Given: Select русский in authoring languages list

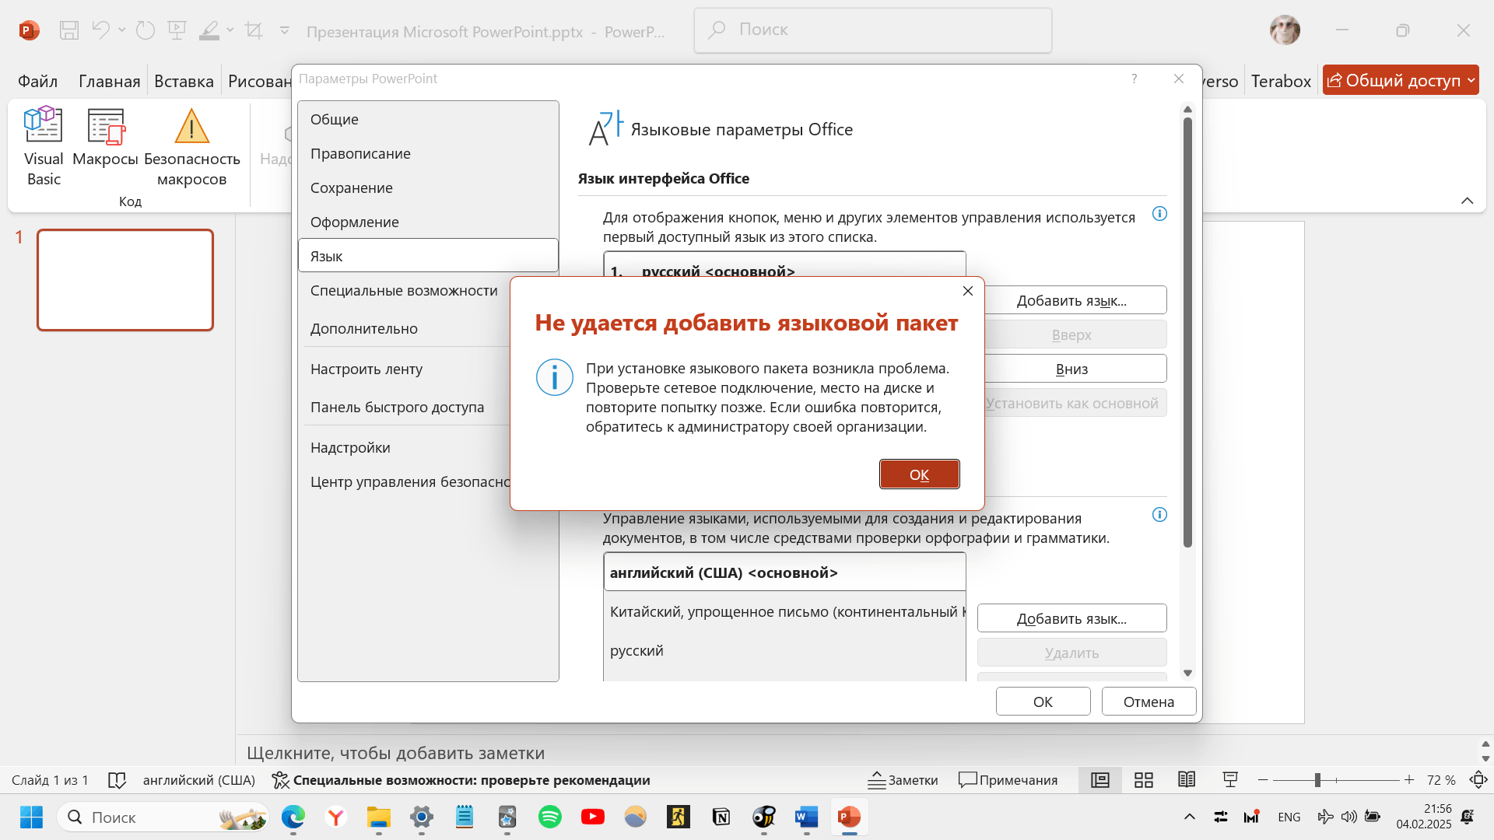Looking at the screenshot, I should pyautogui.click(x=784, y=650).
